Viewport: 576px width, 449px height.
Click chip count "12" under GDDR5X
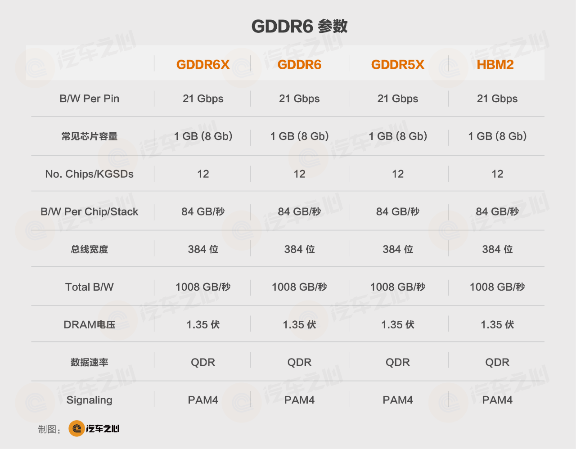point(398,174)
